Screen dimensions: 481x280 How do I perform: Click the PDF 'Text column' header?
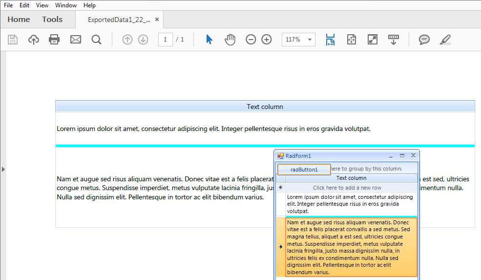pos(265,107)
